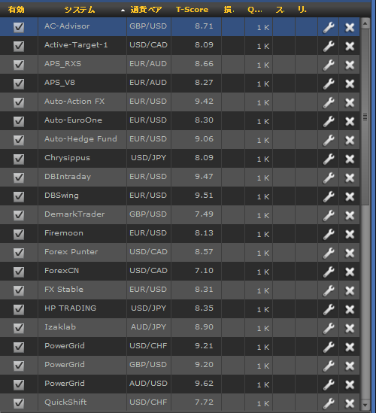Select PowerGrid GBP/USD currency cell
The width and height of the screenshot is (376, 413).
[x=148, y=365]
